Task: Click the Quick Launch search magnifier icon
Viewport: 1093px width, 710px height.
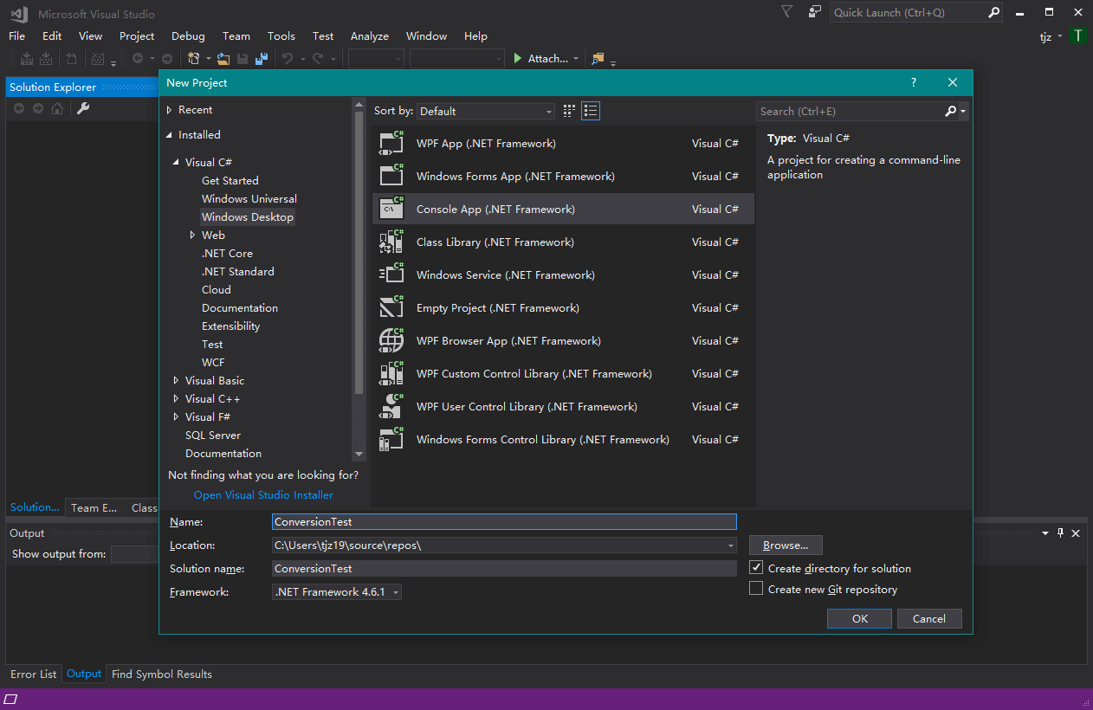Action: (x=993, y=12)
